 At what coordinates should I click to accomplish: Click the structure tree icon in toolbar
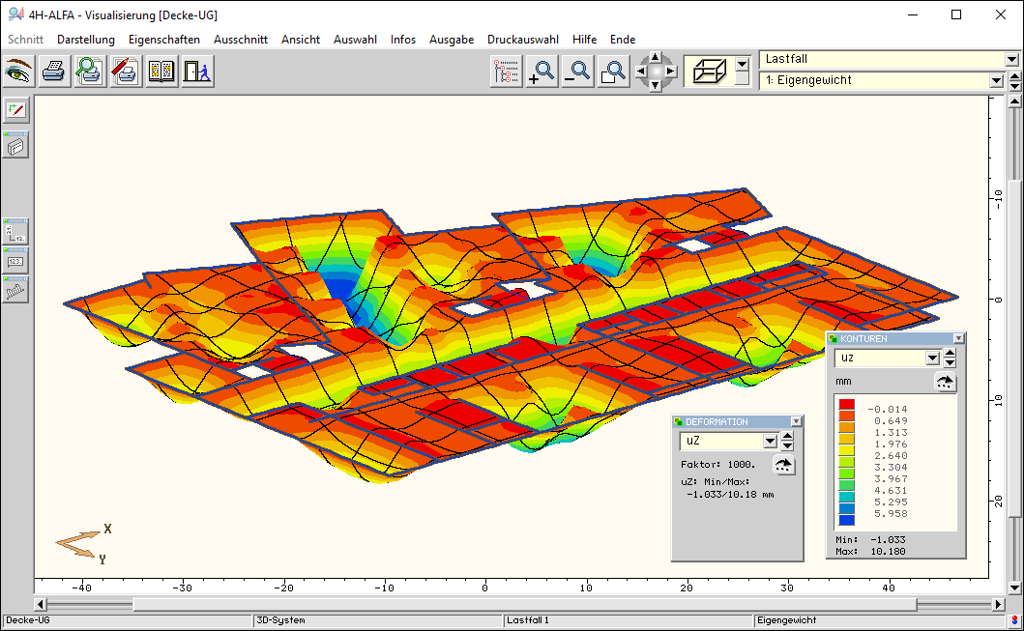click(506, 72)
